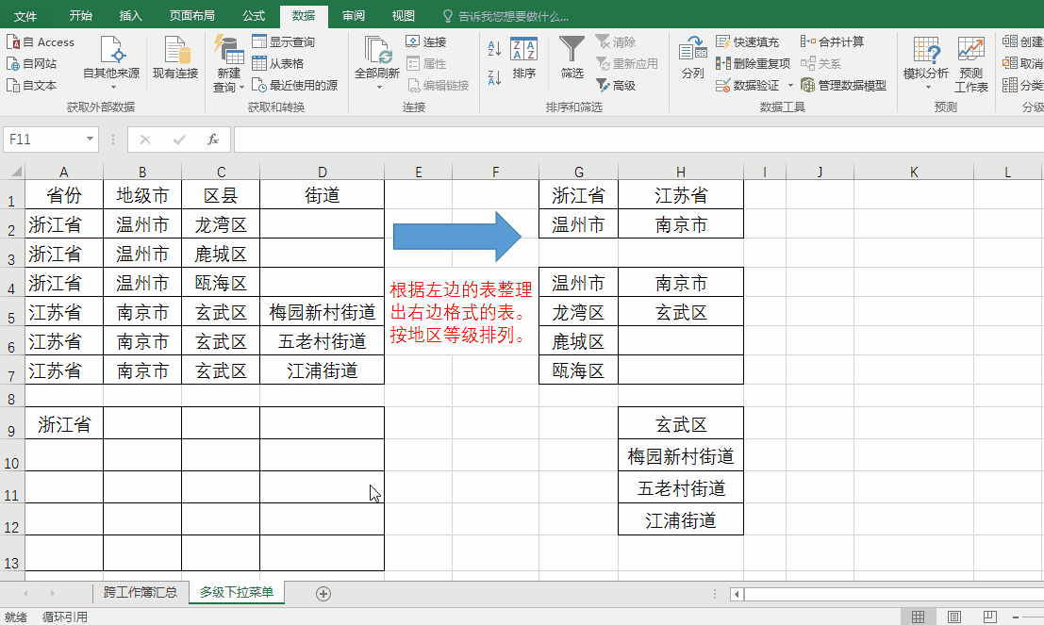Click the Filter (筛选) funnel icon
The image size is (1044, 625).
572,50
